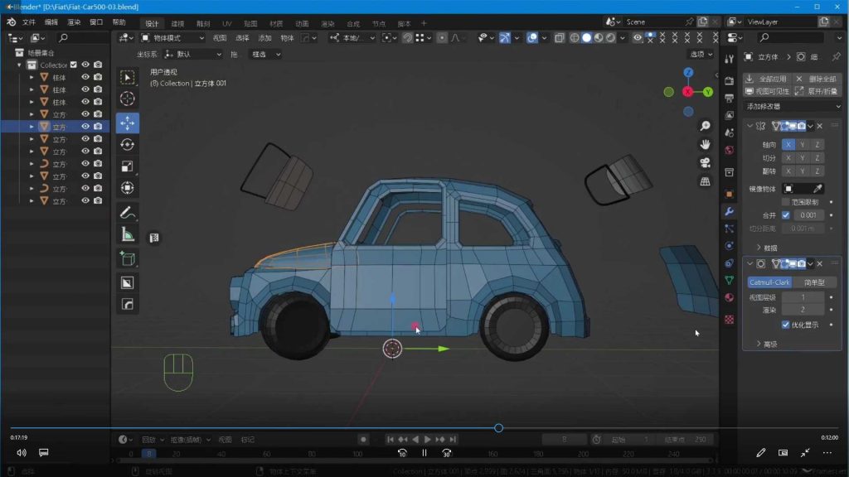
Task: Click the zoom magnifier icon in viewport
Action: (706, 126)
